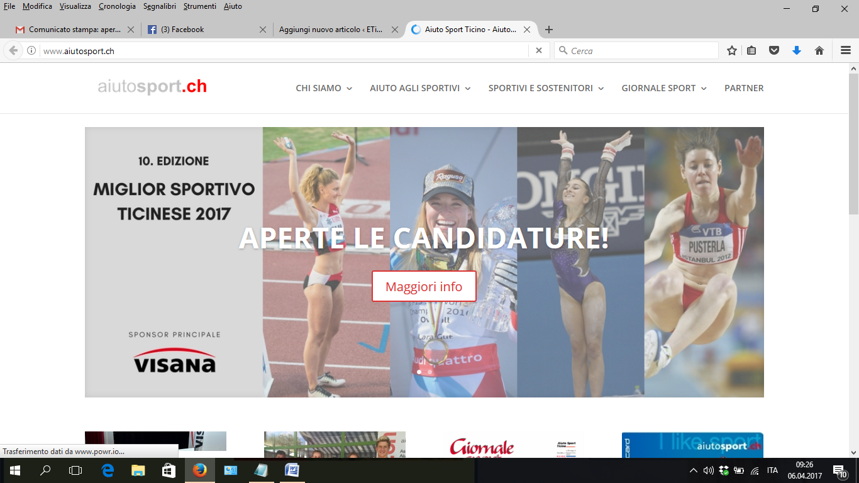The height and width of the screenshot is (483, 859).
Task: Open the bookmarks list icon
Action: (751, 51)
